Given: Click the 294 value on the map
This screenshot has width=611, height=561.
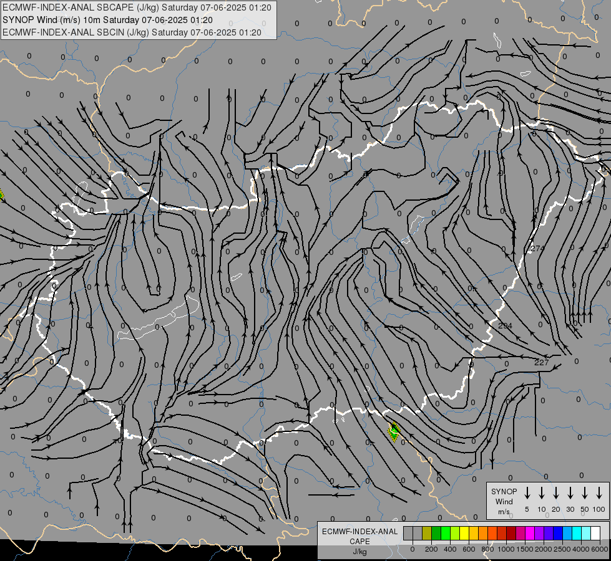Looking at the screenshot, I should pos(505,326).
